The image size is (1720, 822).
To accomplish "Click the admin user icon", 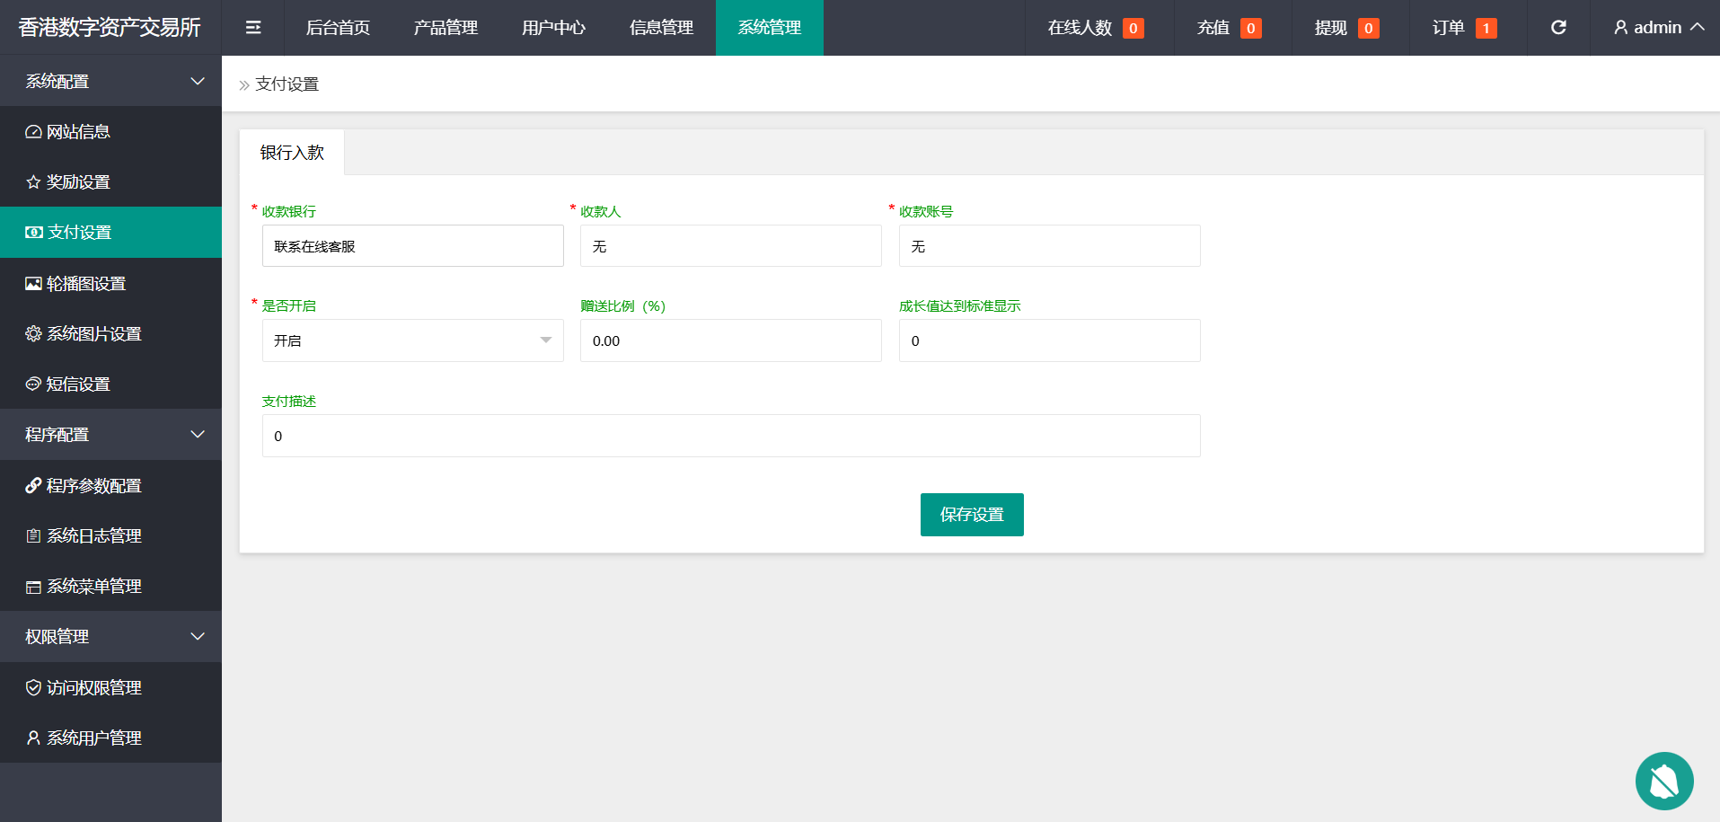I will (x=1620, y=28).
